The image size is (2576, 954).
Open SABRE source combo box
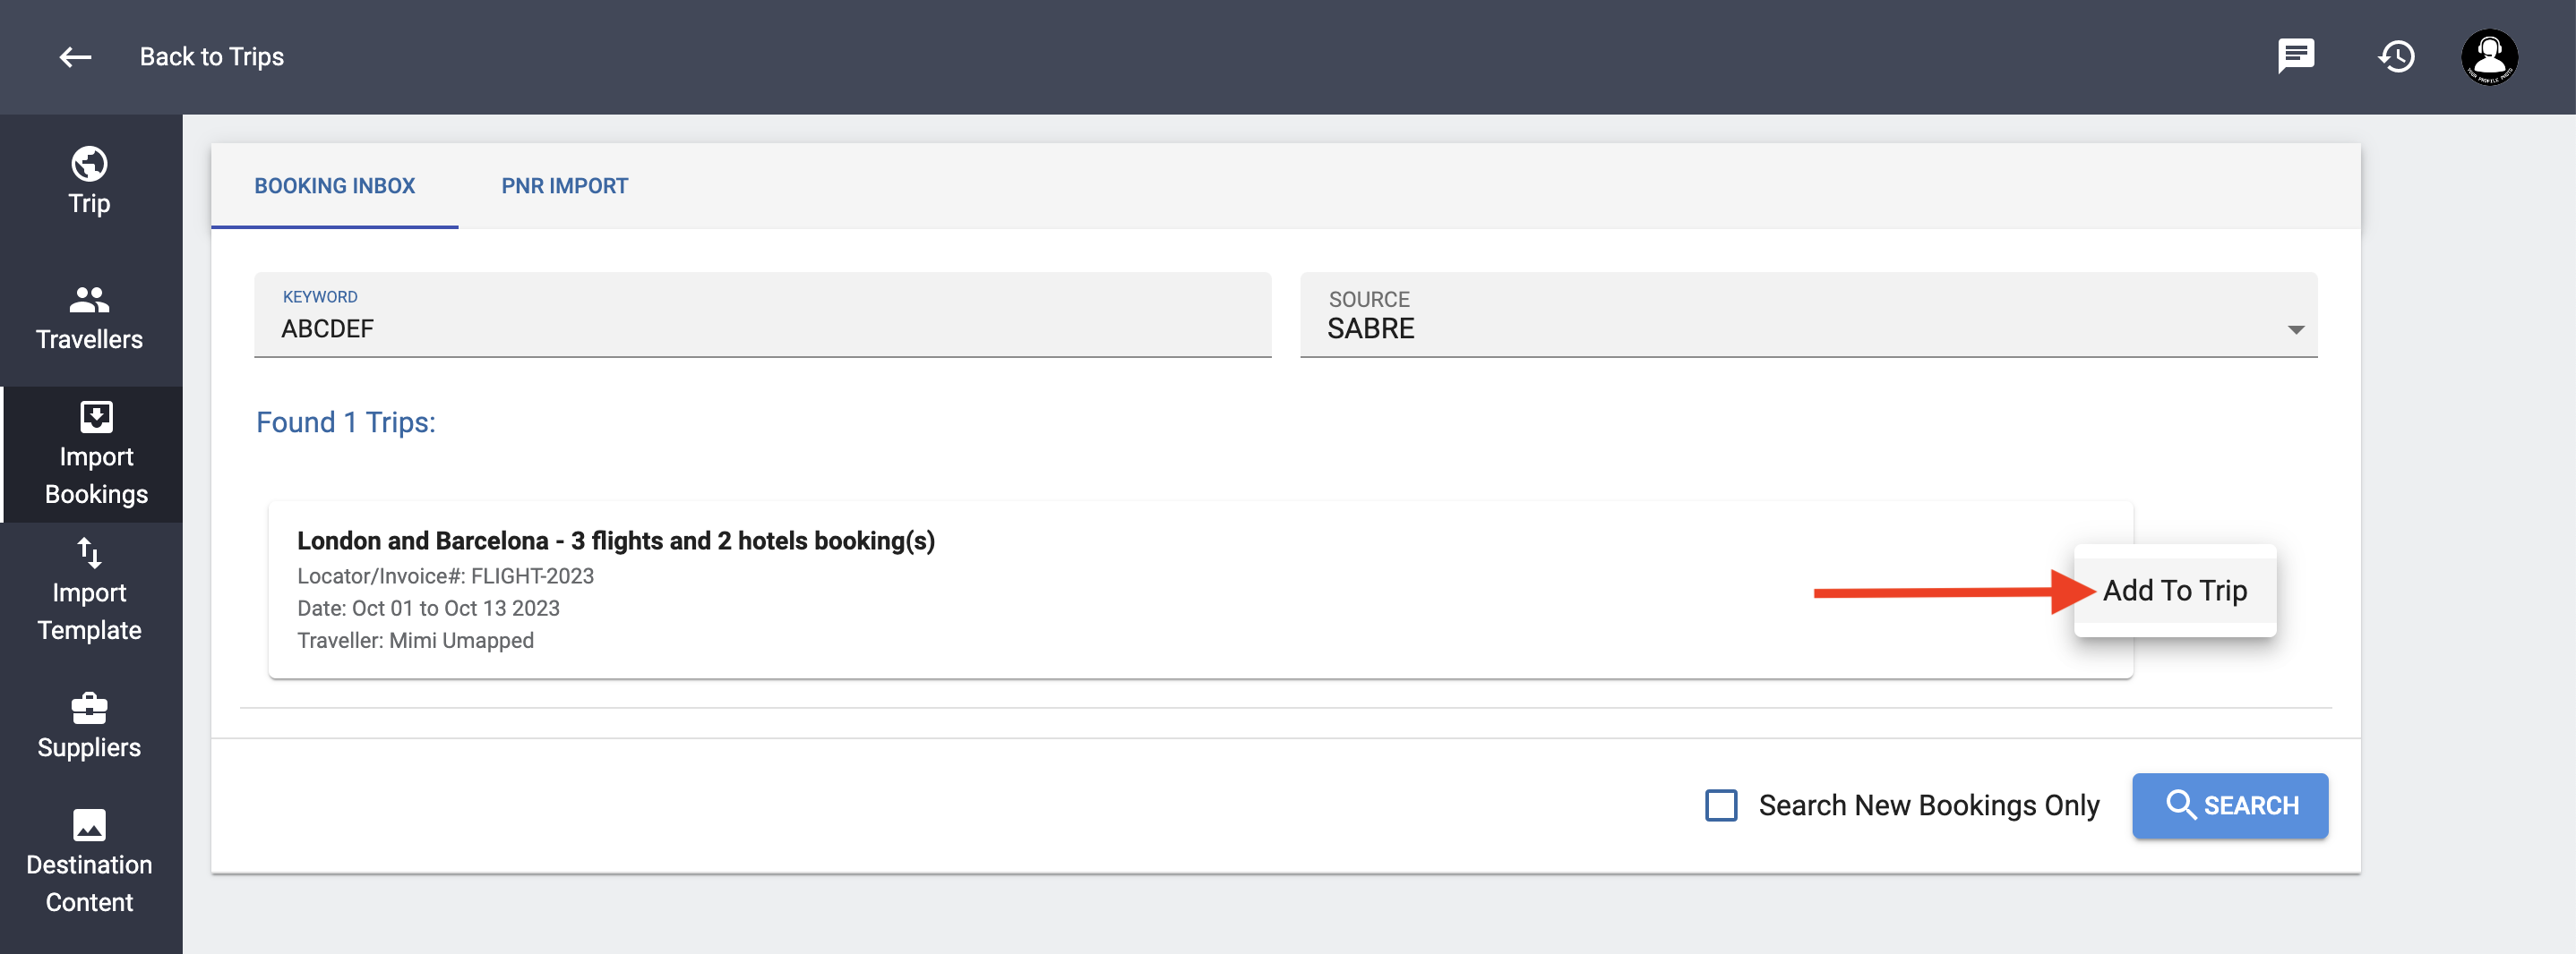point(1808,315)
